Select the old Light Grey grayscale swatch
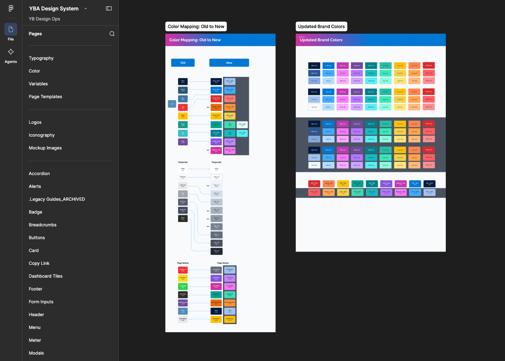 click(x=183, y=186)
